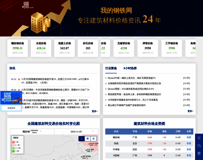The width and height of the screenshot is (203, 160).
Task: Open Mysteel周报 10大城市新房成交 link
Action: pyautogui.click(x=131, y=89)
